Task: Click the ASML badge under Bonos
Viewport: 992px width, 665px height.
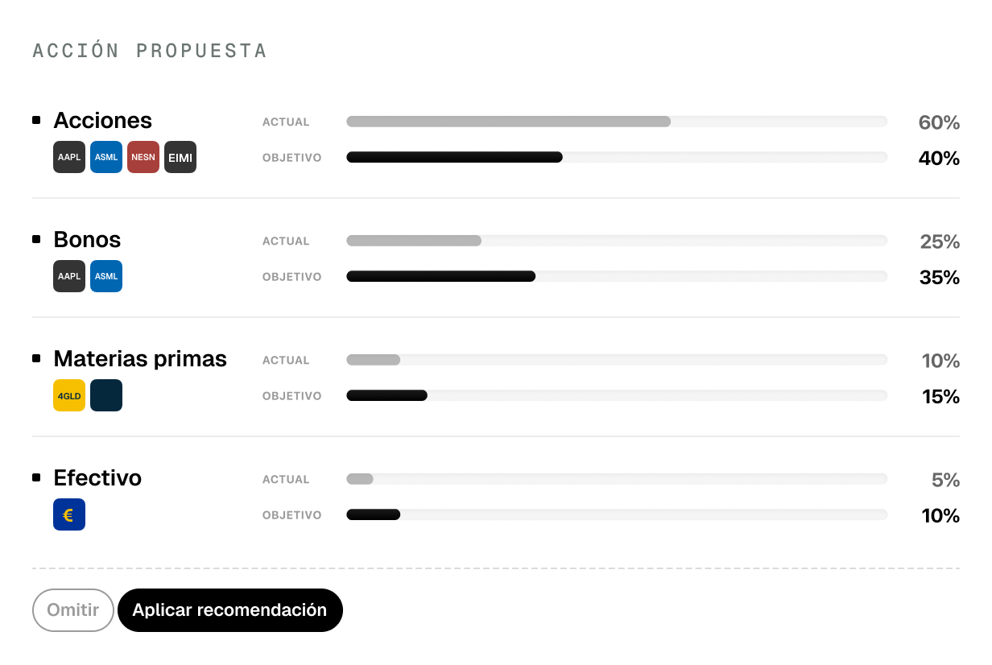Action: point(106,276)
